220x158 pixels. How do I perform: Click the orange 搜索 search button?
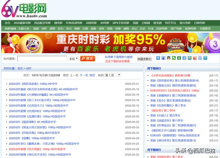88,58
